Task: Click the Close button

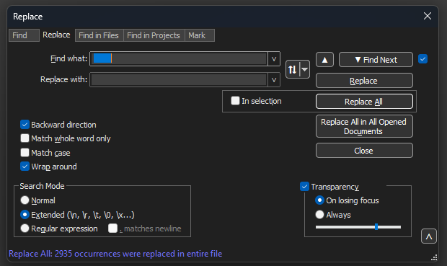Action: click(364, 151)
